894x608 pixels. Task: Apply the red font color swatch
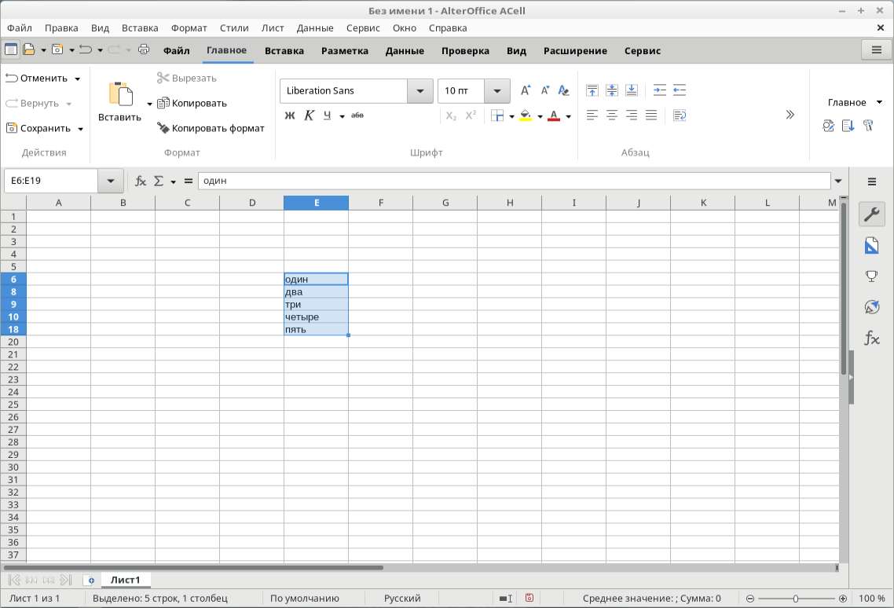pos(554,115)
